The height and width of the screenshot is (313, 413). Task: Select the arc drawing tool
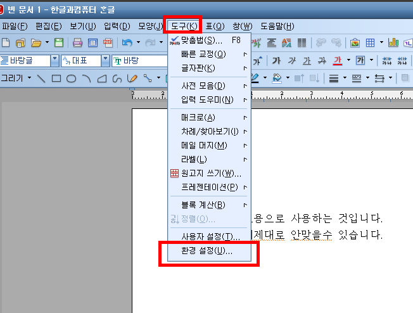click(x=86, y=79)
